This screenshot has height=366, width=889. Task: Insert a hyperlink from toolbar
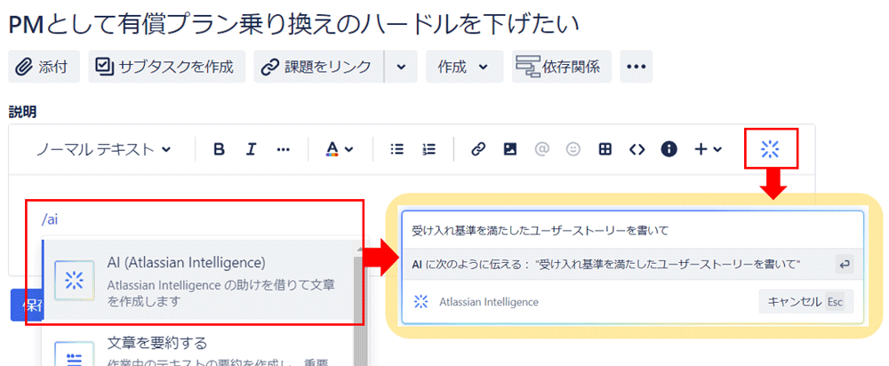pyautogui.click(x=478, y=149)
